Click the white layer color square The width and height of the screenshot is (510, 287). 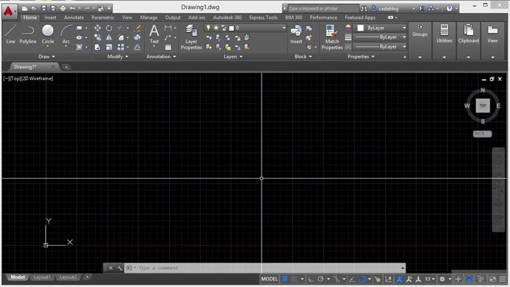coord(231,28)
